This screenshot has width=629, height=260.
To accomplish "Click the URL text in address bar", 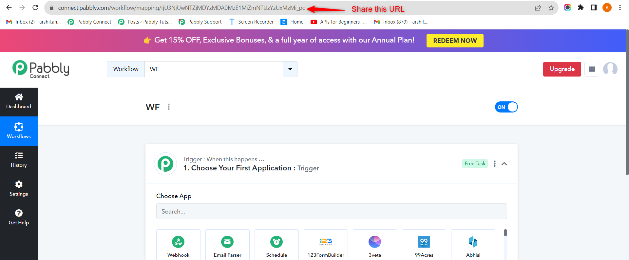I will point(181,8).
